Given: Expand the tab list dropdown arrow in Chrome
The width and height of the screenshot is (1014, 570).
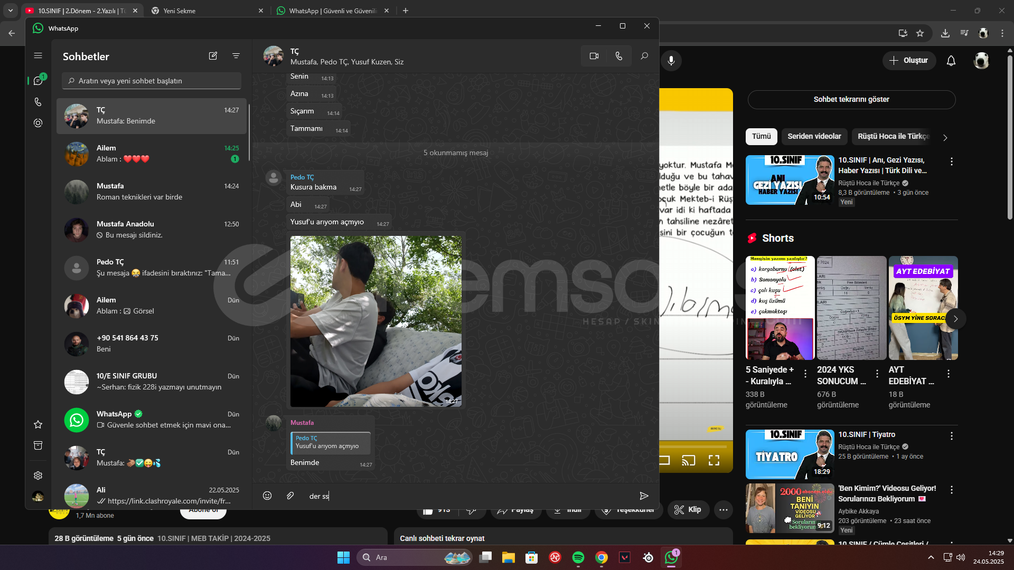Looking at the screenshot, I should (x=10, y=11).
